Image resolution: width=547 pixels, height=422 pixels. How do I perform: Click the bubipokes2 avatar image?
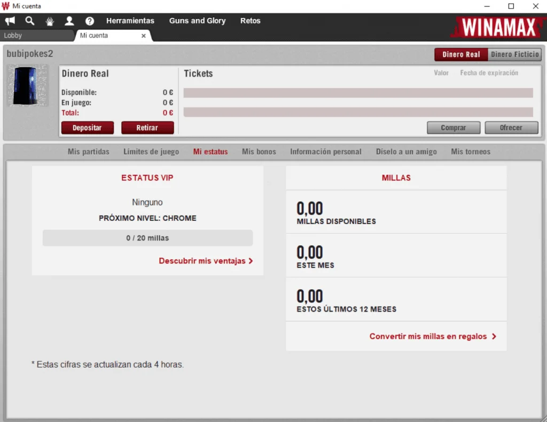pyautogui.click(x=27, y=85)
